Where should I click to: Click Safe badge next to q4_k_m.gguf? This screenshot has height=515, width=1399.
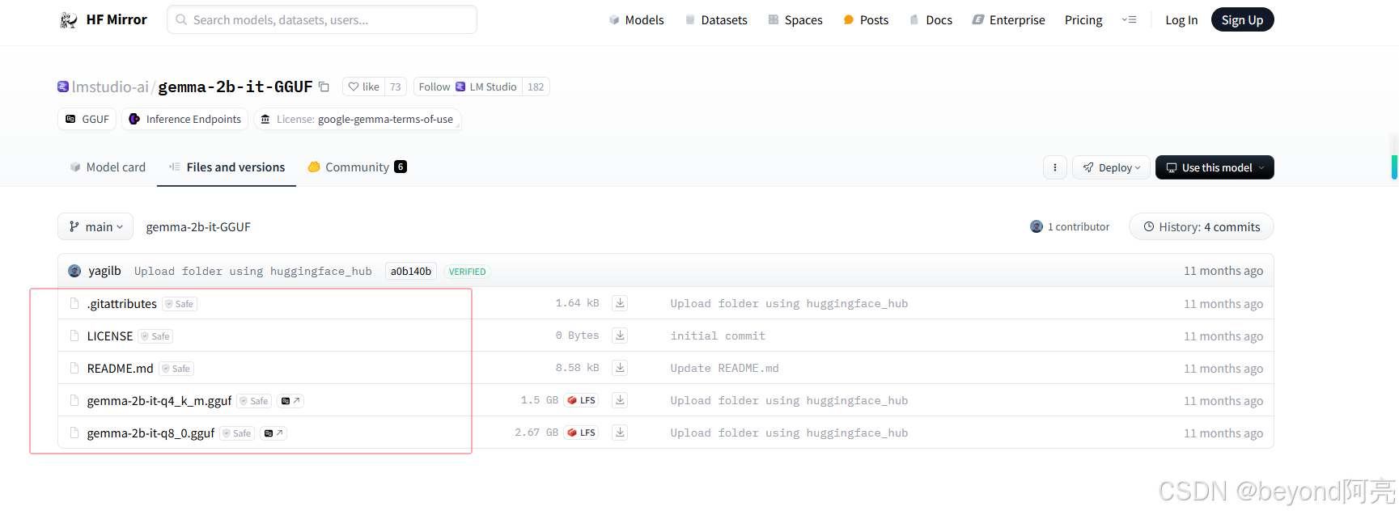(254, 401)
